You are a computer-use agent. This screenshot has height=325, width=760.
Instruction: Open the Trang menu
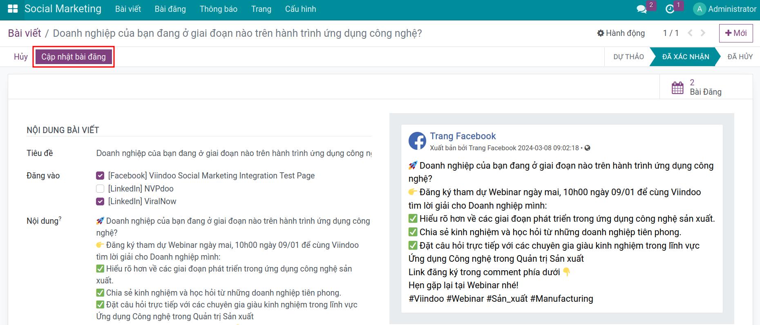coord(261,9)
